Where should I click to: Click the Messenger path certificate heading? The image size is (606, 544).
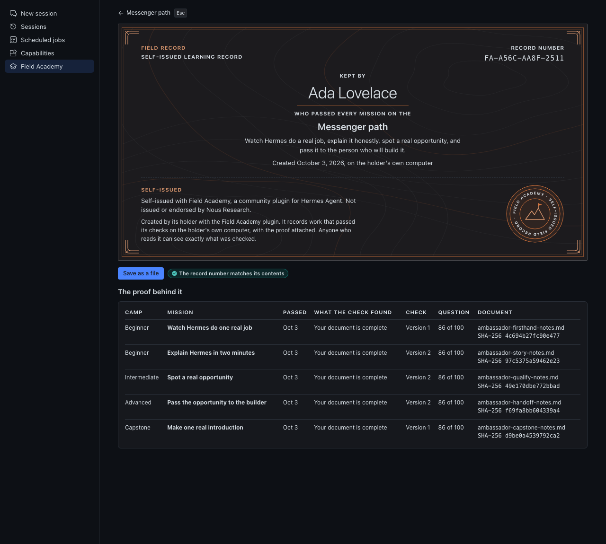point(353,127)
